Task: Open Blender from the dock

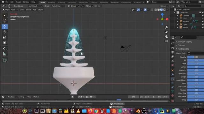Action: tap(138, 111)
